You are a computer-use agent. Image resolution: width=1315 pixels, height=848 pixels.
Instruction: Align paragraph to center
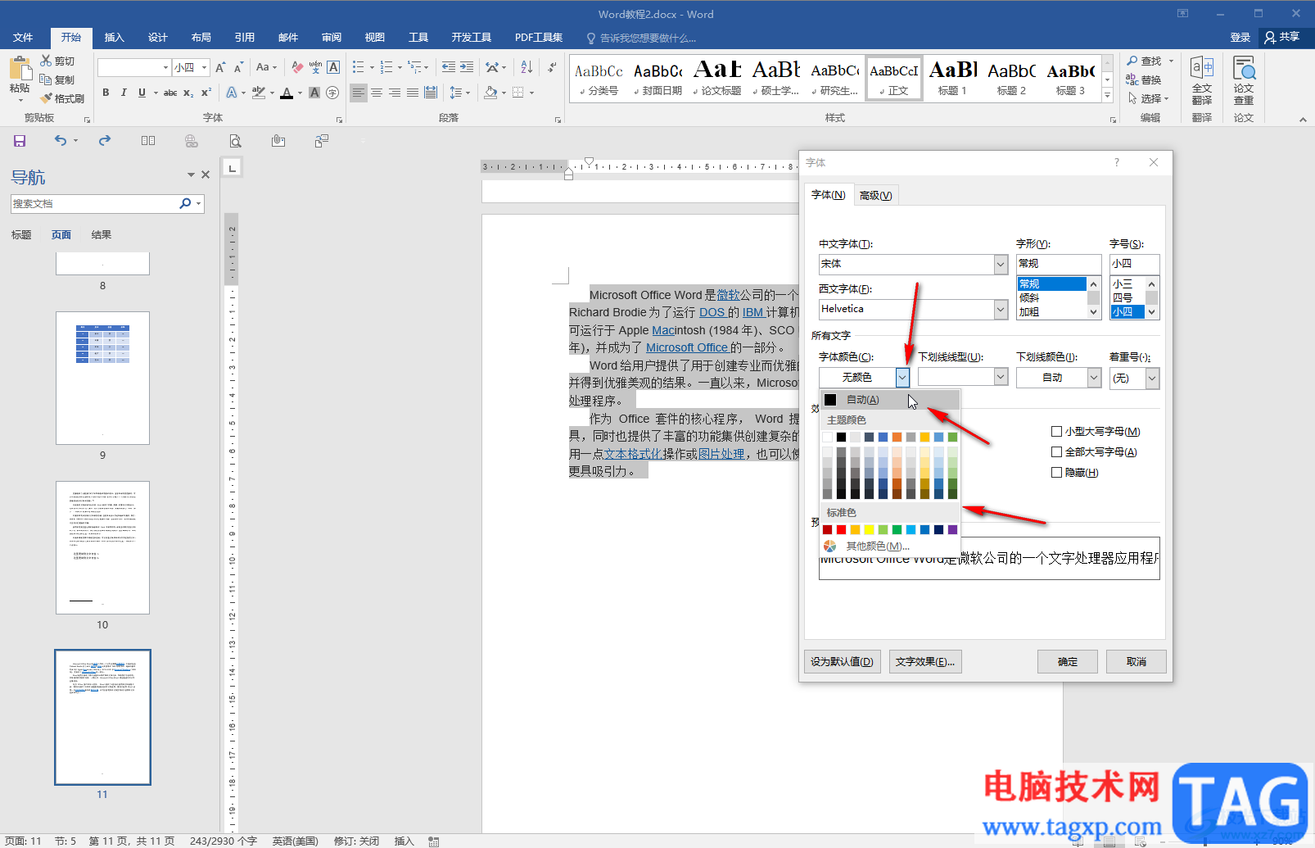point(377,93)
